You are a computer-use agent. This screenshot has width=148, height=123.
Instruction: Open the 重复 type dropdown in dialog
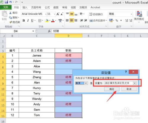(x=86, y=83)
